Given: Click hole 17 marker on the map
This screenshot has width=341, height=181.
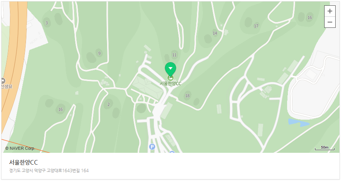Looking at the screenshot, I should [256, 26].
